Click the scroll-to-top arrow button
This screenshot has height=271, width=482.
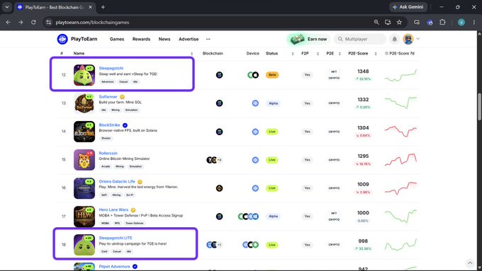pyautogui.click(x=470, y=263)
